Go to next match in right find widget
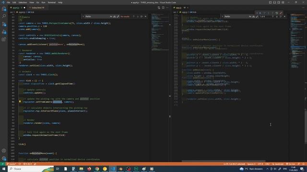Viewport: 307px width, 172px height. click(277, 17)
